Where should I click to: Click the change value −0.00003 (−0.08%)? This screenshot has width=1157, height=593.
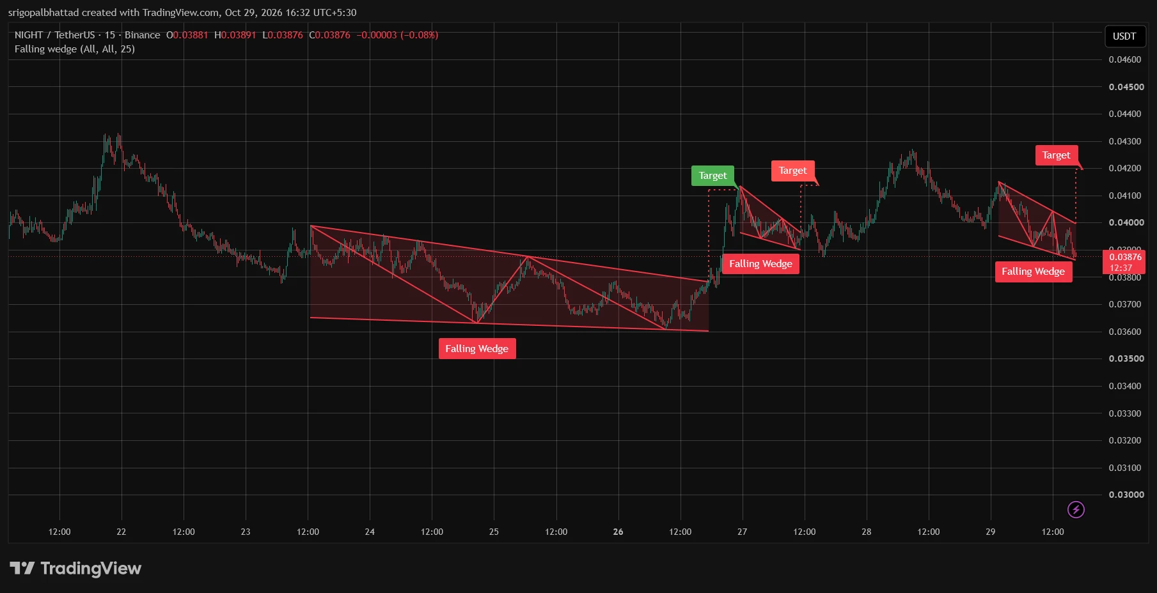click(397, 35)
